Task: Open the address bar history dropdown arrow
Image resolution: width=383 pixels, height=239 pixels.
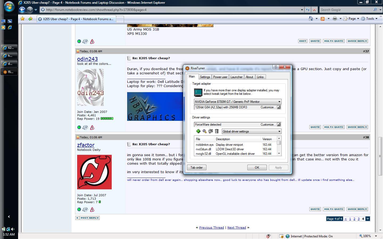Action: click(302, 10)
